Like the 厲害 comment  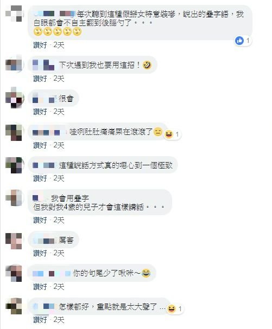coord(40,253)
